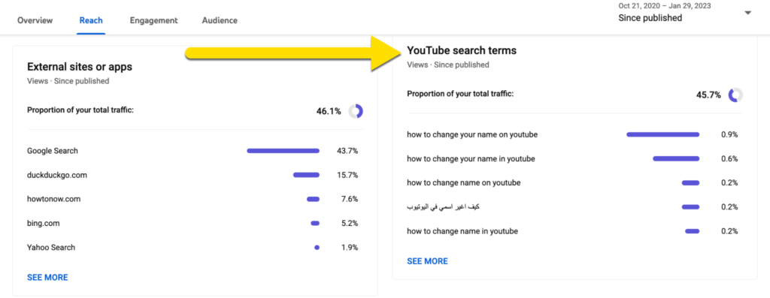Switch to the Overview tab

pyautogui.click(x=35, y=20)
